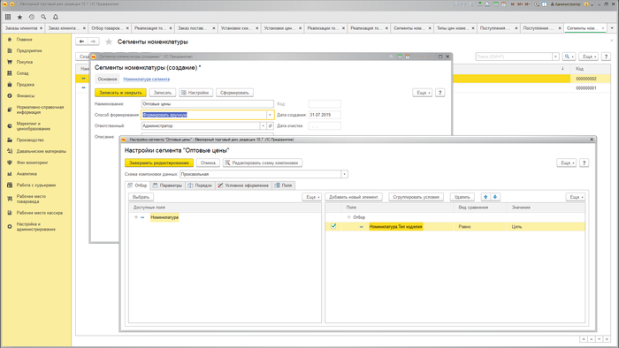Click search magnifier button in list window
Image resolution: width=619 pixels, height=348 pixels.
click(569, 57)
